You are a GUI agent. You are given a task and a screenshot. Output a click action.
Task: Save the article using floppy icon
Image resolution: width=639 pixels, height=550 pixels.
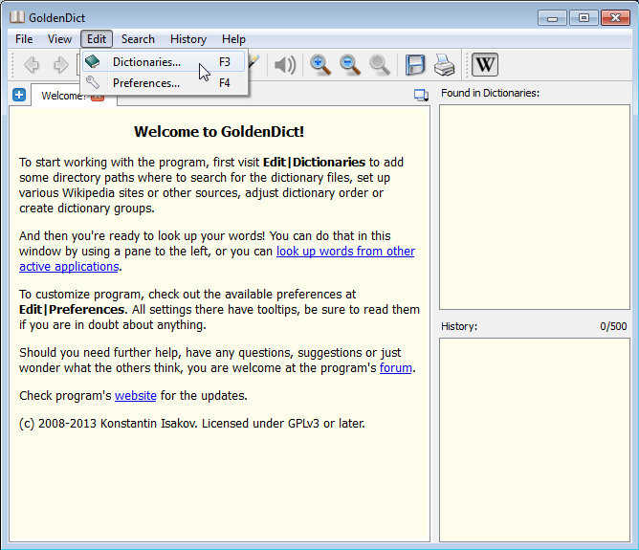415,65
